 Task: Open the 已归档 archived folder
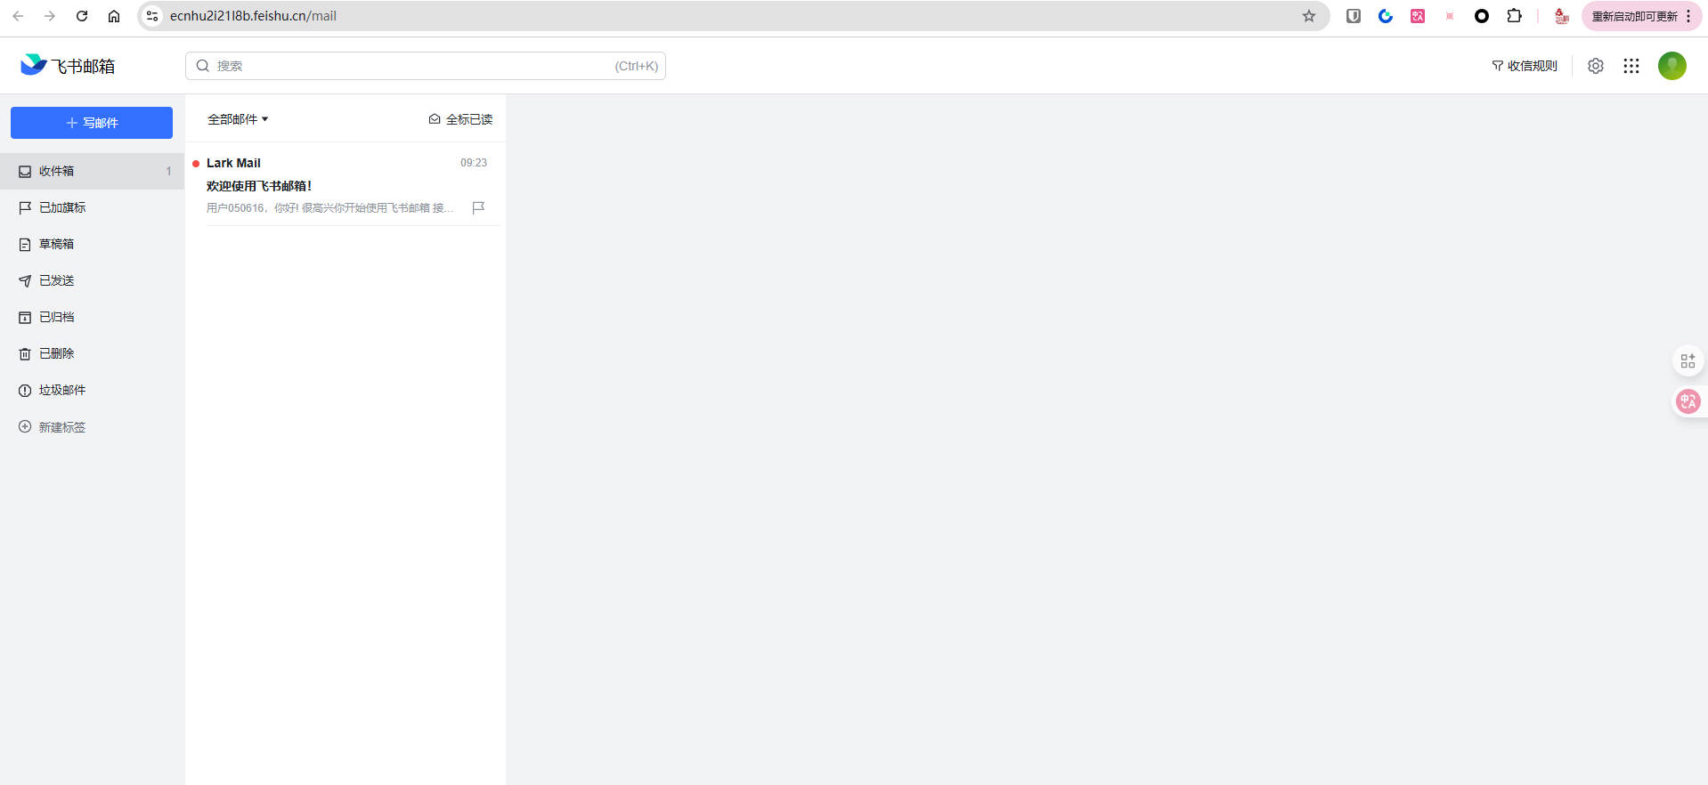92,317
